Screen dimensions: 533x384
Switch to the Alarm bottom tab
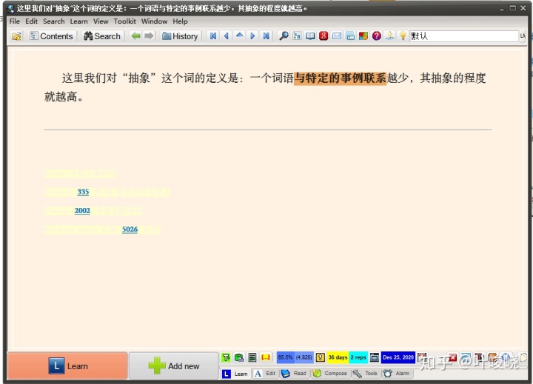click(396, 374)
